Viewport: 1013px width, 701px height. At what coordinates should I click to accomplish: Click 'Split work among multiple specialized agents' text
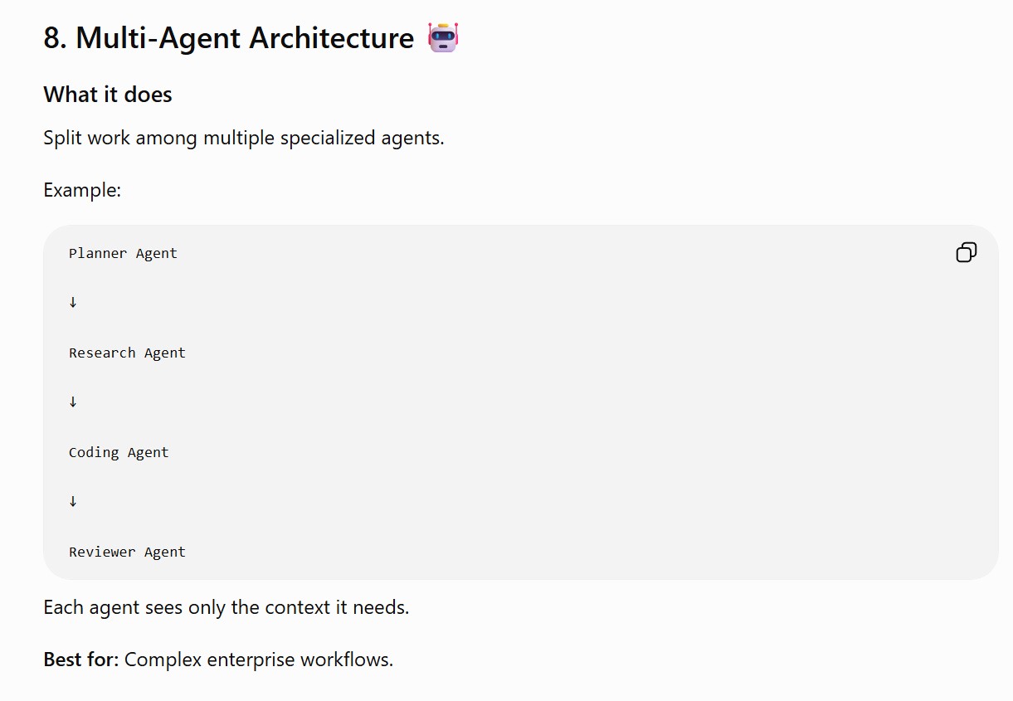244,138
